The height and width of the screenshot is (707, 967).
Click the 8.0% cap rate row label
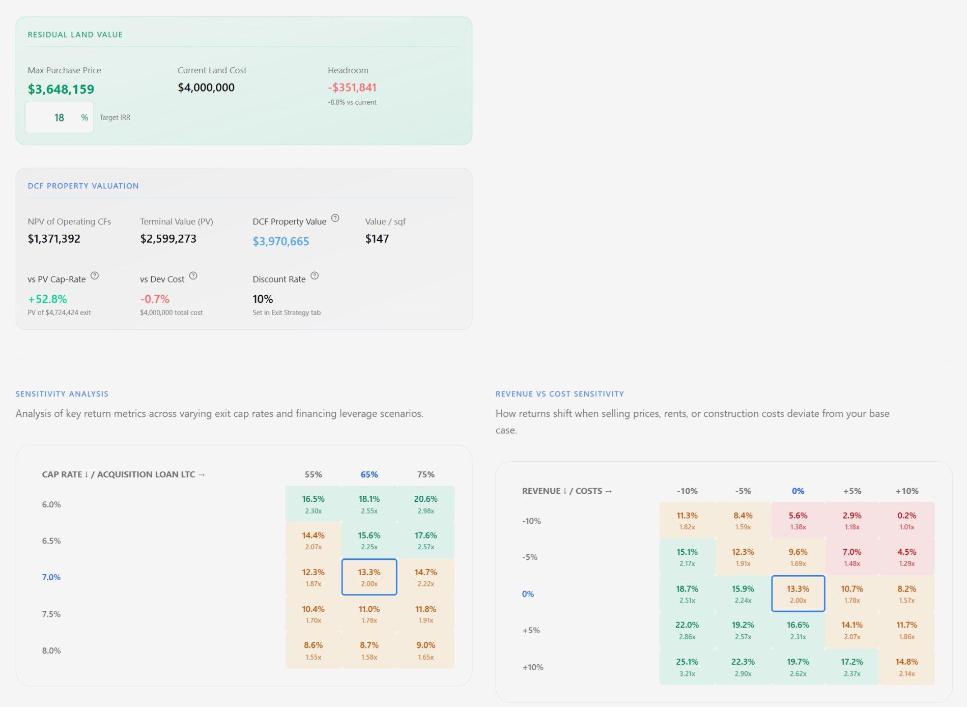click(51, 651)
